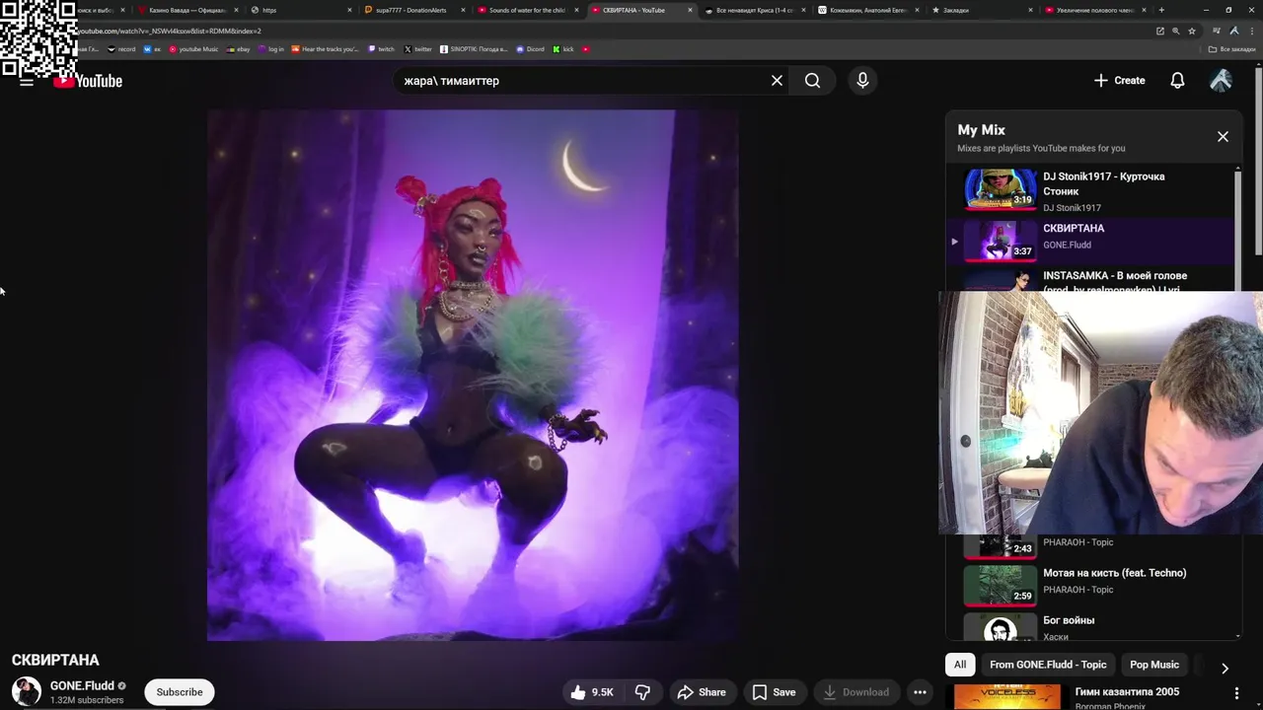The height and width of the screenshot is (710, 1263).
Task: Open All bookmarks folder
Action: [1232, 49]
